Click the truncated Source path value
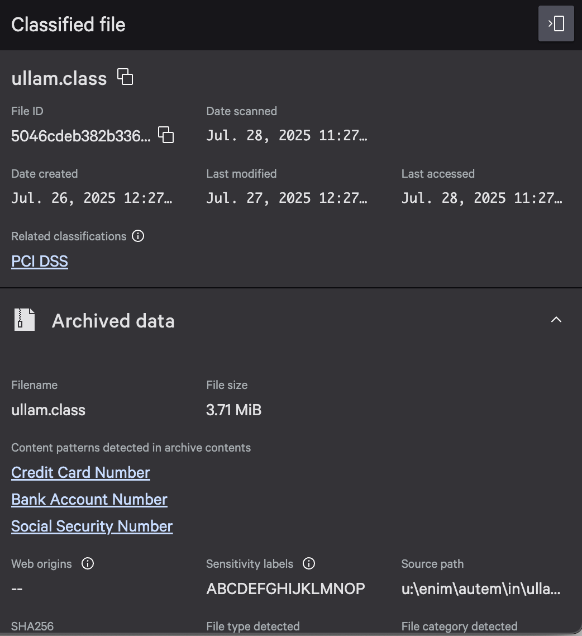 480,588
